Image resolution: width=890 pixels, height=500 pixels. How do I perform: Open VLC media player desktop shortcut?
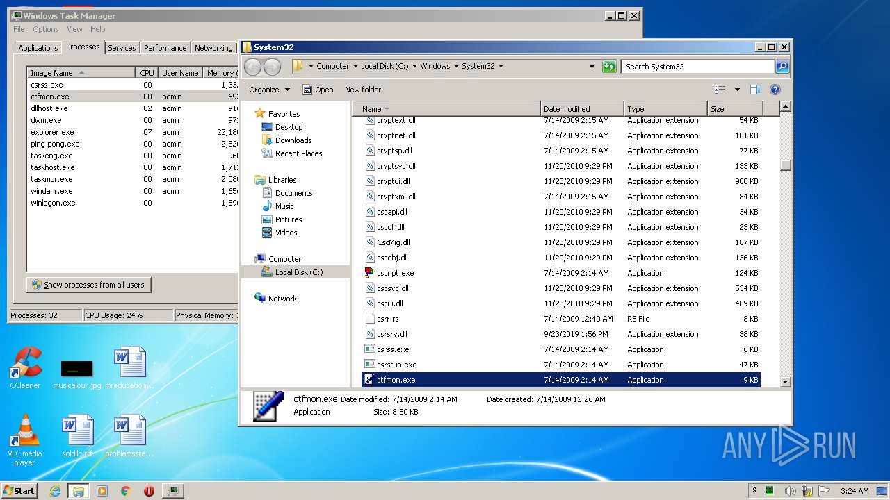[x=25, y=440]
